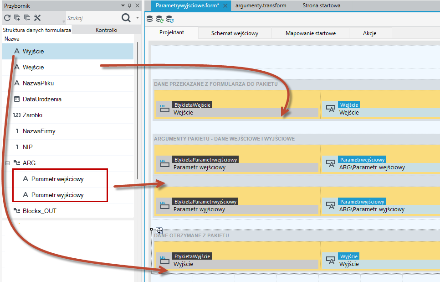440x282 pixels.
Task: Click the magnifier search icon
Action: 126,18
